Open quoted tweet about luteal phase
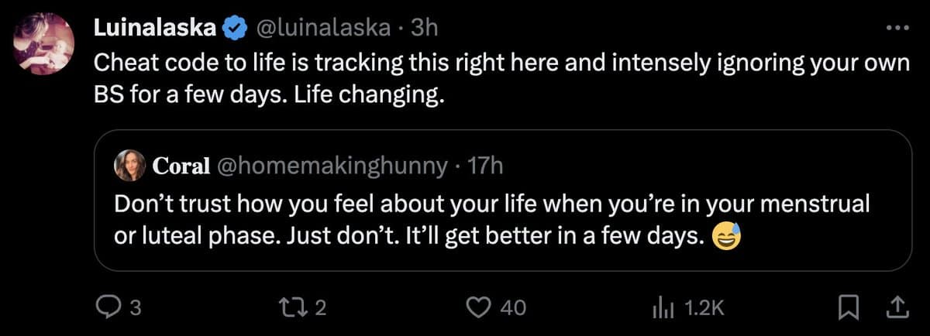930x336 pixels. (496, 219)
